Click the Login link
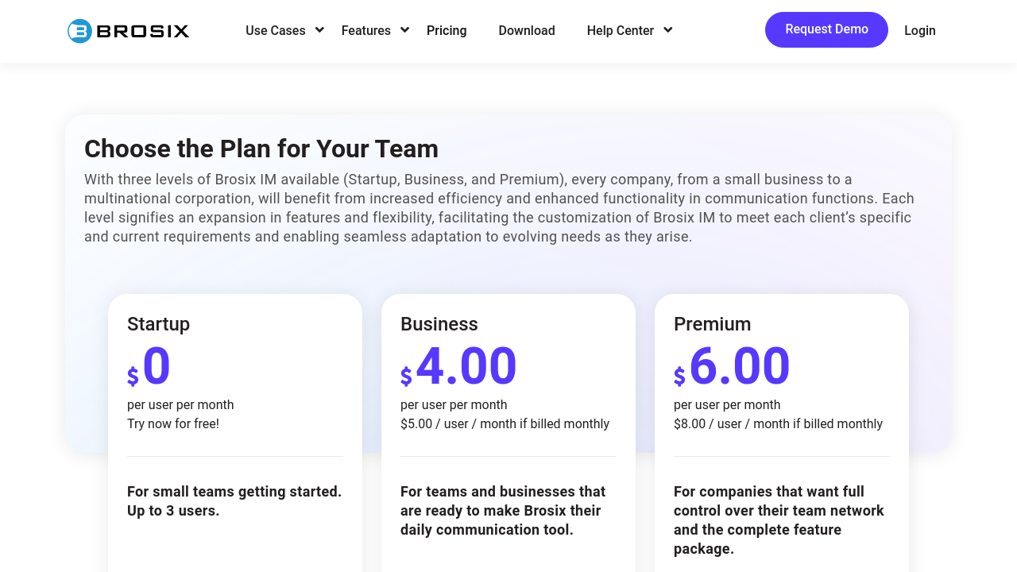The width and height of the screenshot is (1017, 572). coord(919,30)
